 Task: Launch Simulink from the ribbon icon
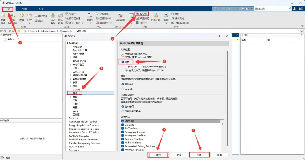click(120, 15)
